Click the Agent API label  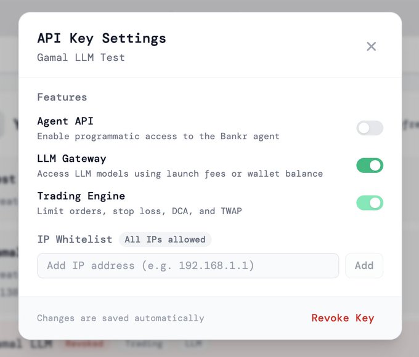coord(65,121)
